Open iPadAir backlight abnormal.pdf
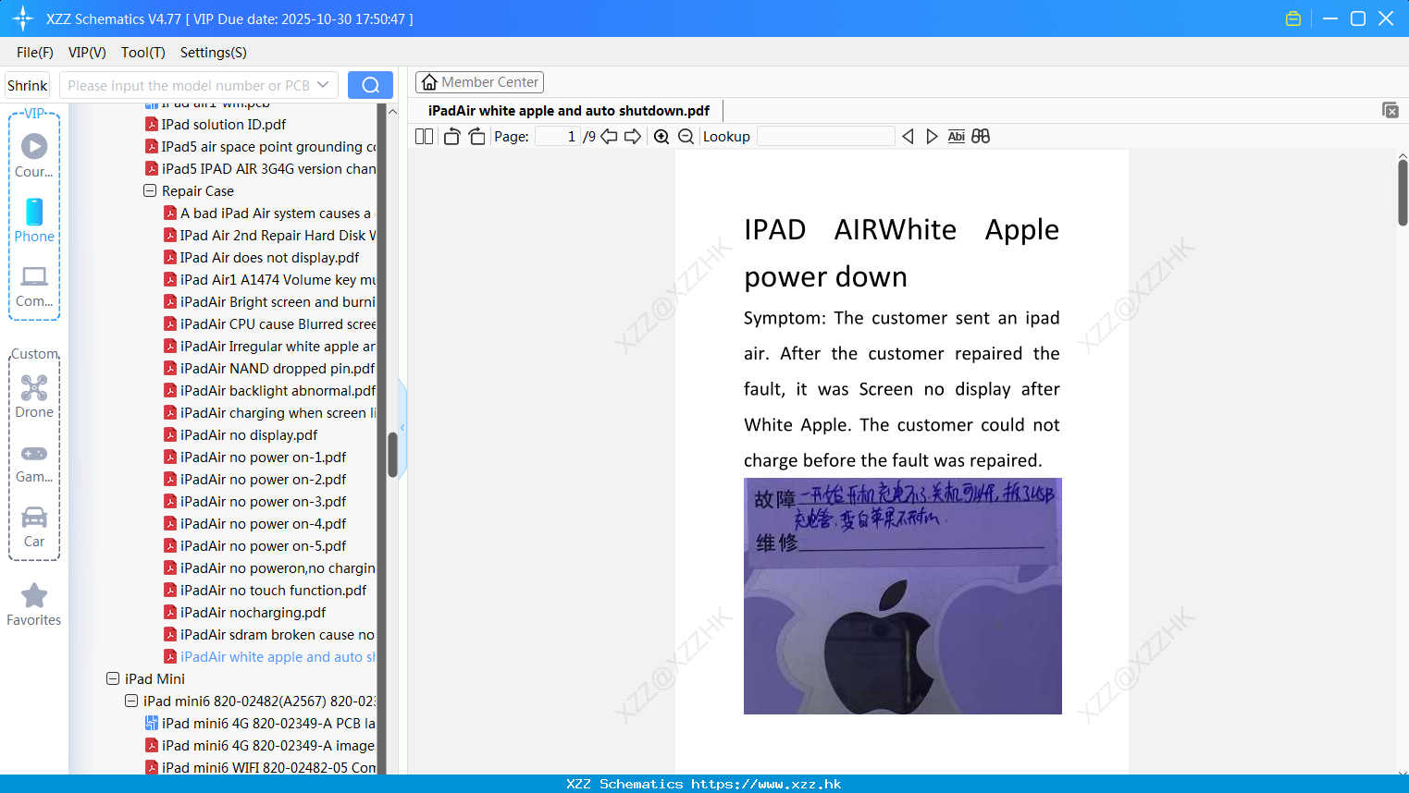The height and width of the screenshot is (793, 1409). tap(270, 391)
